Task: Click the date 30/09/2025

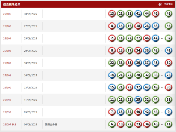Action: tap(31, 14)
